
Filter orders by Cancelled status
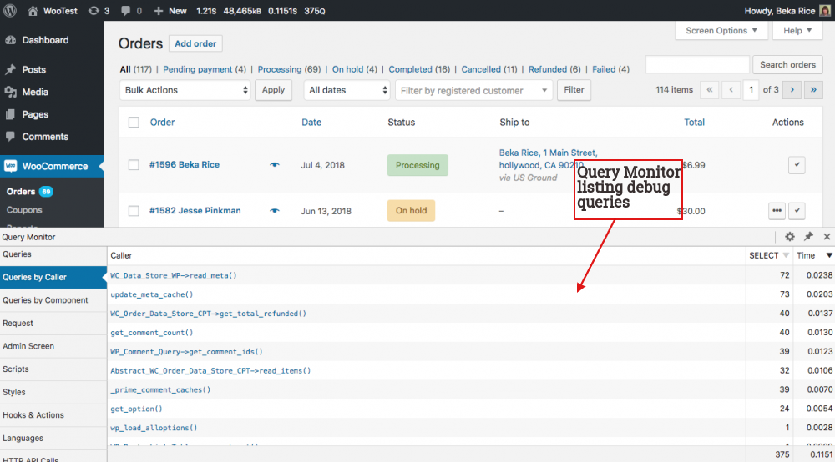[488, 69]
